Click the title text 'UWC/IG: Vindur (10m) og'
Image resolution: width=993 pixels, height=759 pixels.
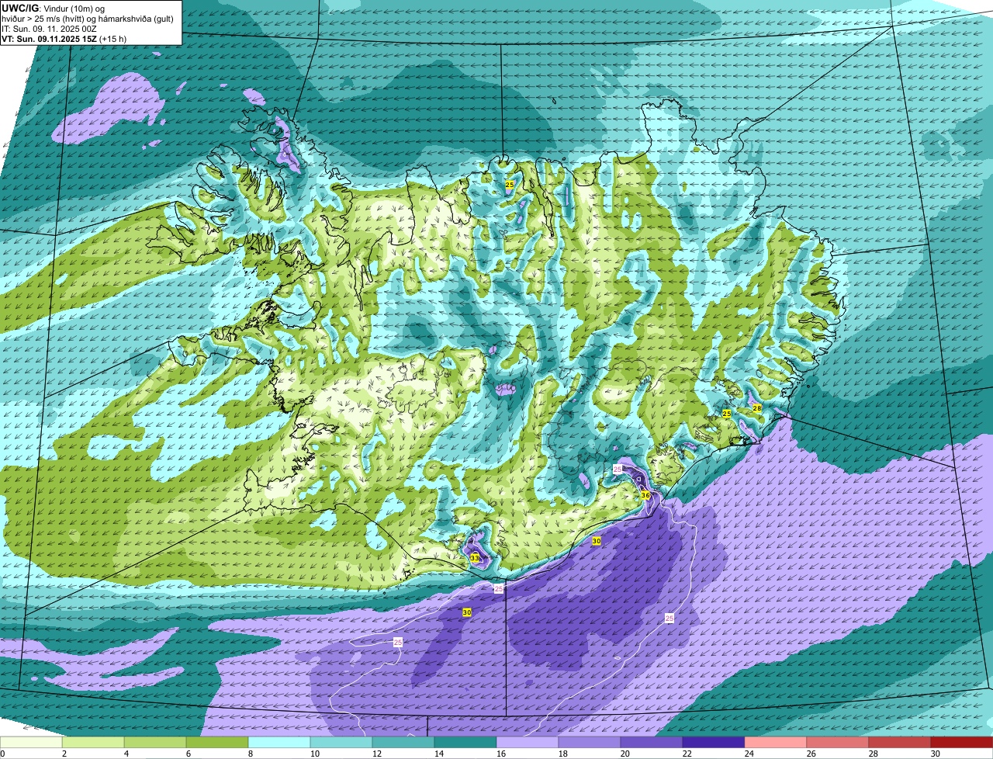tap(54, 8)
